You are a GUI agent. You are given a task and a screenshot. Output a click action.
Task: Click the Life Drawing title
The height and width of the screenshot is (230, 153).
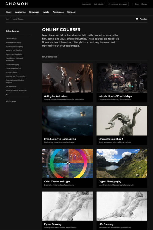[106, 224]
